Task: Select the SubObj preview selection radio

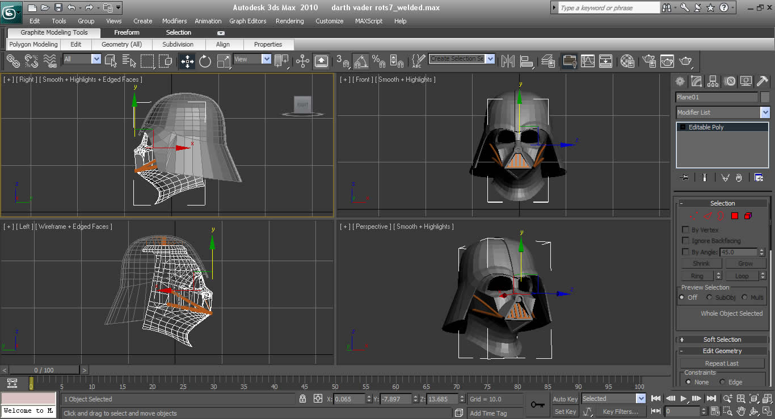Action: (x=709, y=297)
